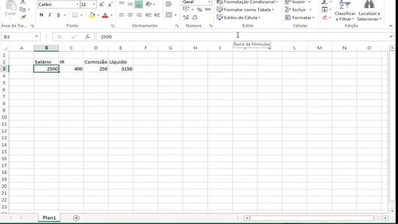Apply accounting currency format icon
The width and height of the screenshot is (398, 224).
pyautogui.click(x=186, y=10)
